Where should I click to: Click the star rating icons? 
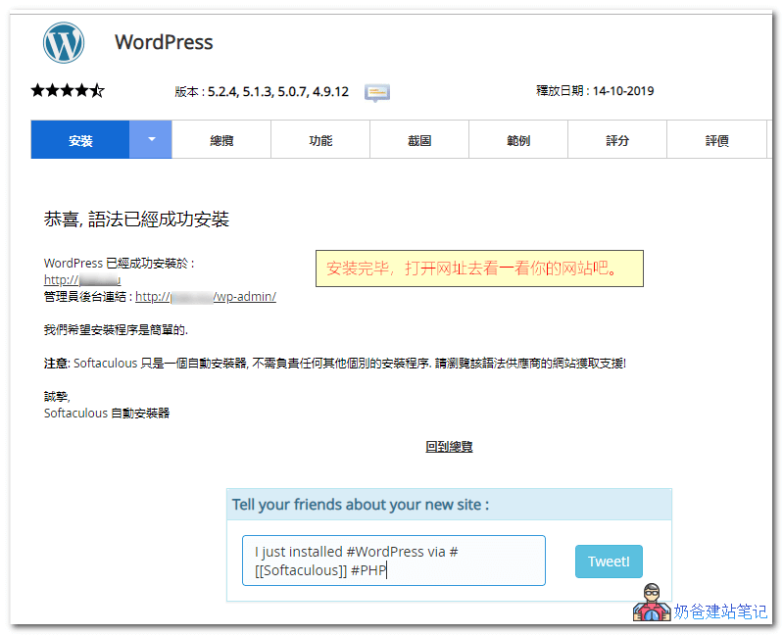click(x=68, y=91)
